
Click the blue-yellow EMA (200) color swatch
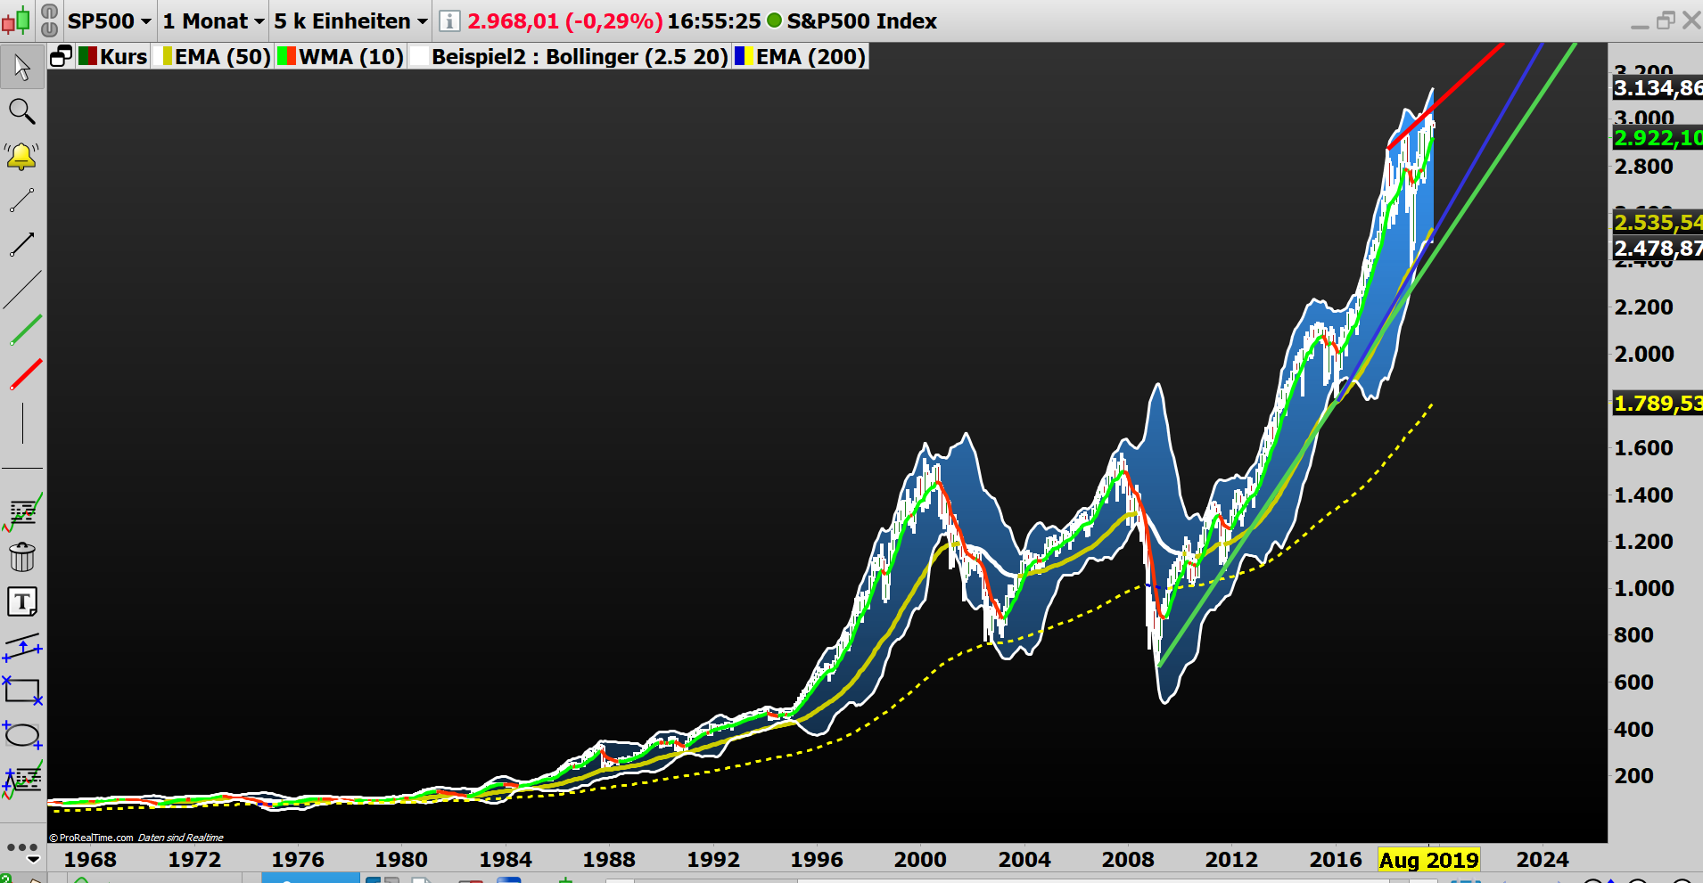coord(744,56)
